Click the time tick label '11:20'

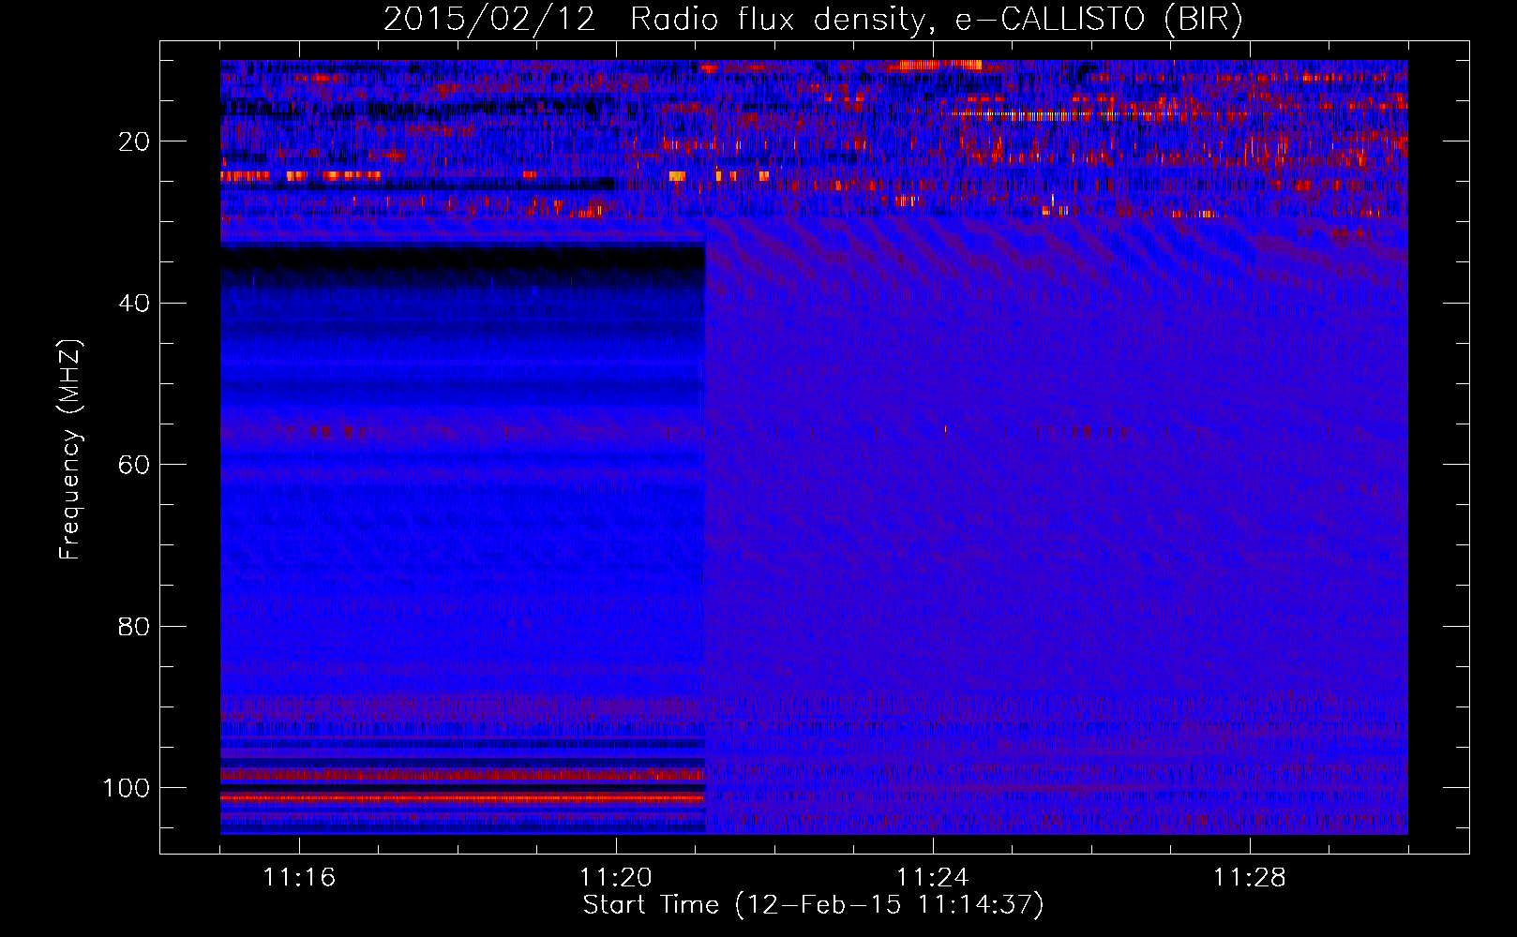(616, 878)
